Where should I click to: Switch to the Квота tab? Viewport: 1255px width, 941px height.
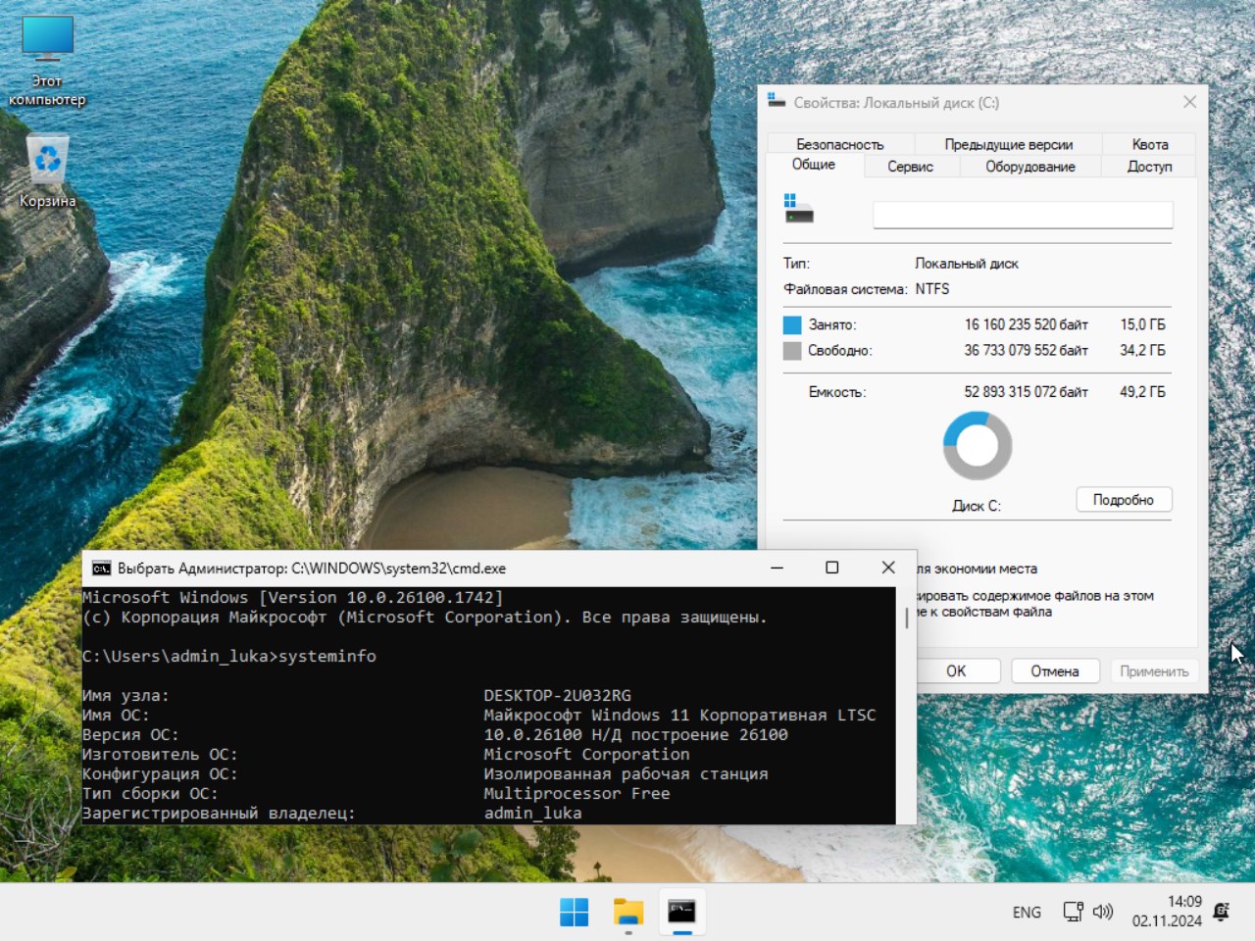coord(1150,144)
